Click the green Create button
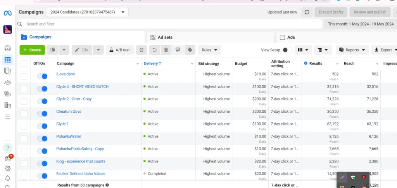 pyautogui.click(x=32, y=50)
